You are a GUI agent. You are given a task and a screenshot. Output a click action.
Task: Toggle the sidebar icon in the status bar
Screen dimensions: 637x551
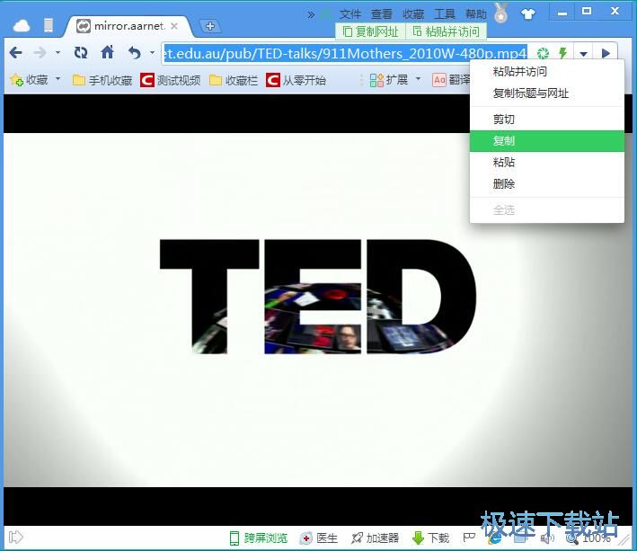click(x=16, y=538)
